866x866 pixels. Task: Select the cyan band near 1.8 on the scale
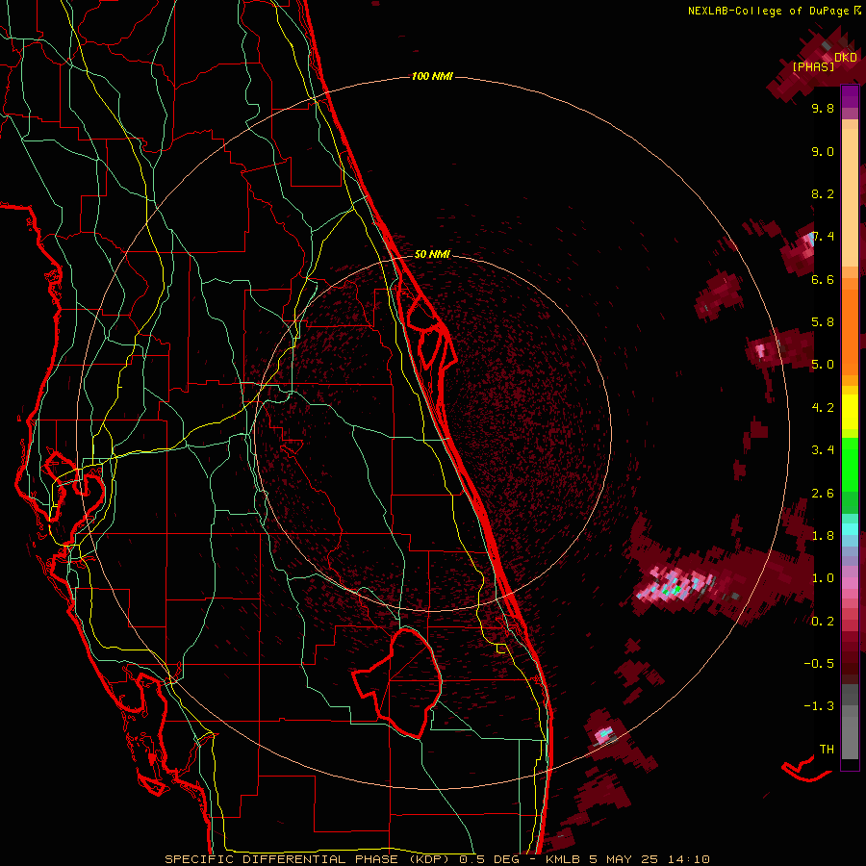tap(850, 528)
